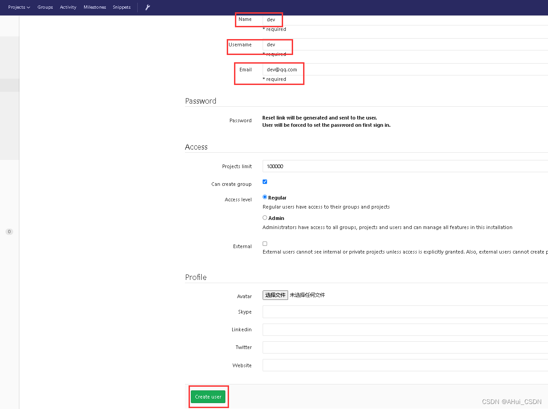The width and height of the screenshot is (548, 409).
Task: Click the Twitter input field
Action: pos(405,347)
